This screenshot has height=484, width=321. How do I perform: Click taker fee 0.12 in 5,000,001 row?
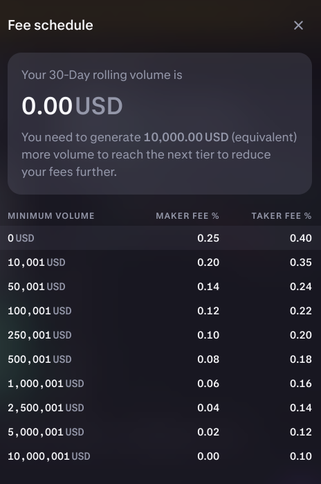pyautogui.click(x=301, y=432)
